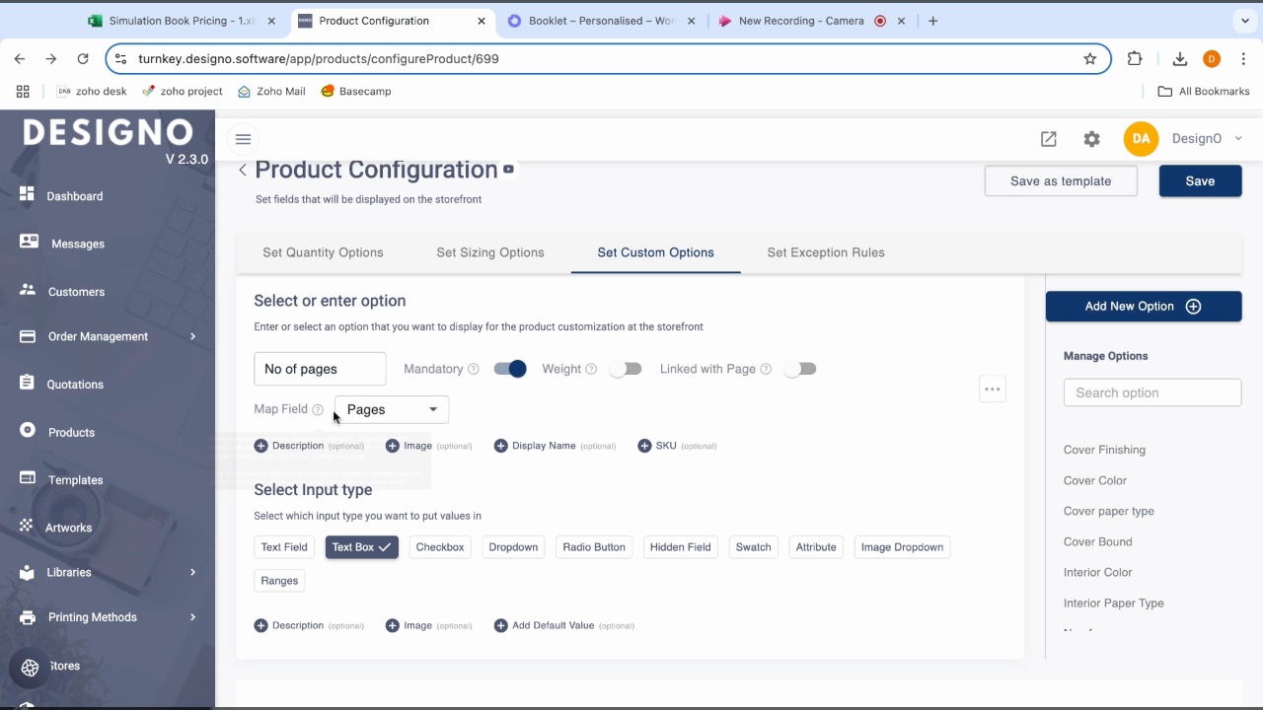Open the settings gear icon
The image size is (1263, 710).
coord(1091,139)
